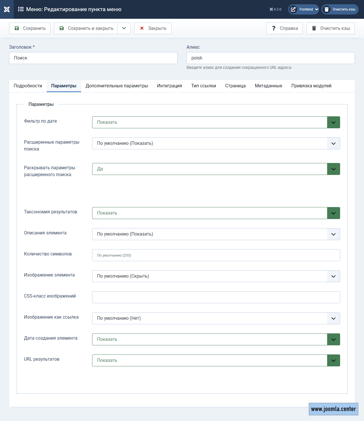Click the www.joomla.center link
The height and width of the screenshot is (421, 364).
click(x=333, y=409)
